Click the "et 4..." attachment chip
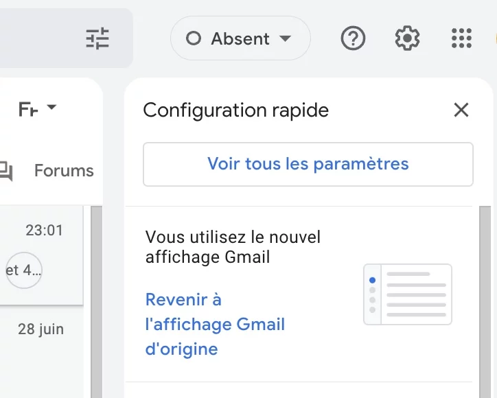 coord(23,270)
